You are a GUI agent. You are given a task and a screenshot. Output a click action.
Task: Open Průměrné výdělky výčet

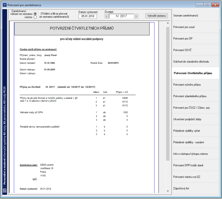195,131
